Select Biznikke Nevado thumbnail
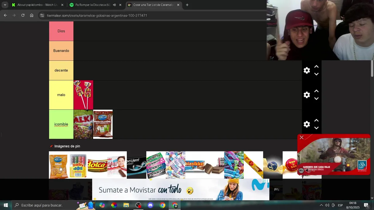Viewport: 374px width, 210px height. pyautogui.click(x=195, y=165)
